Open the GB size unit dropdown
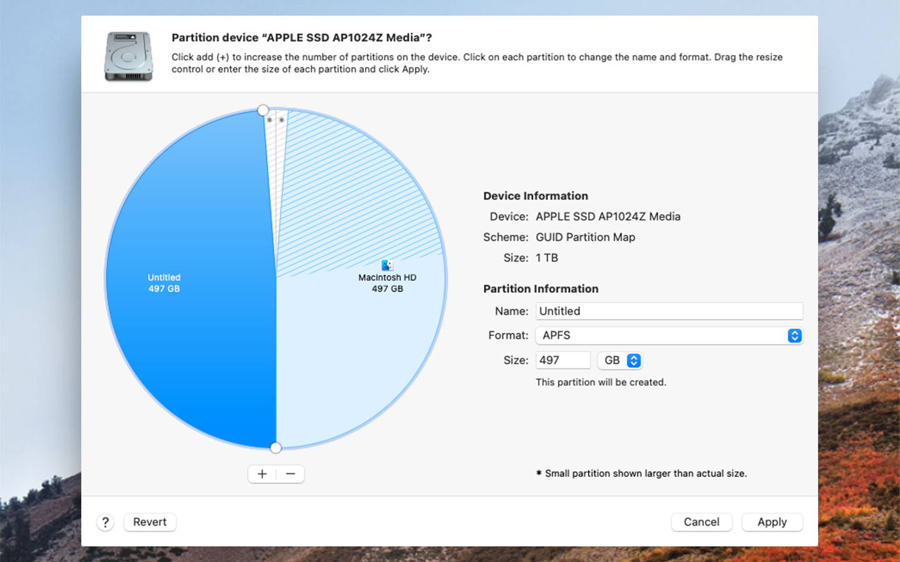The width and height of the screenshot is (900, 562). tap(619, 360)
